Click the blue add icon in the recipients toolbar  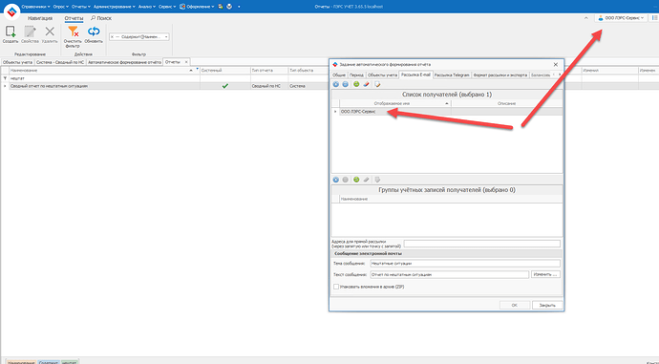(335, 84)
